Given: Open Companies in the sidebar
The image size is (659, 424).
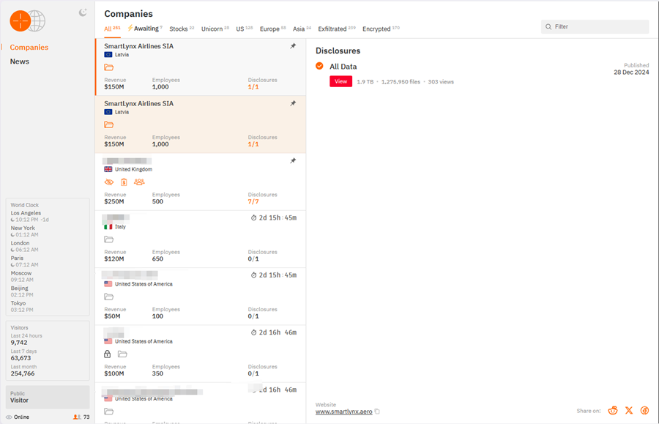Looking at the screenshot, I should click(x=29, y=48).
